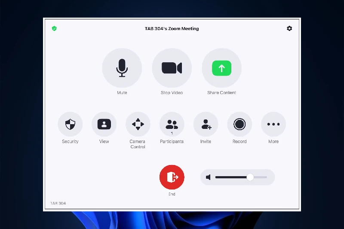Click the volume slider handle

click(250, 177)
